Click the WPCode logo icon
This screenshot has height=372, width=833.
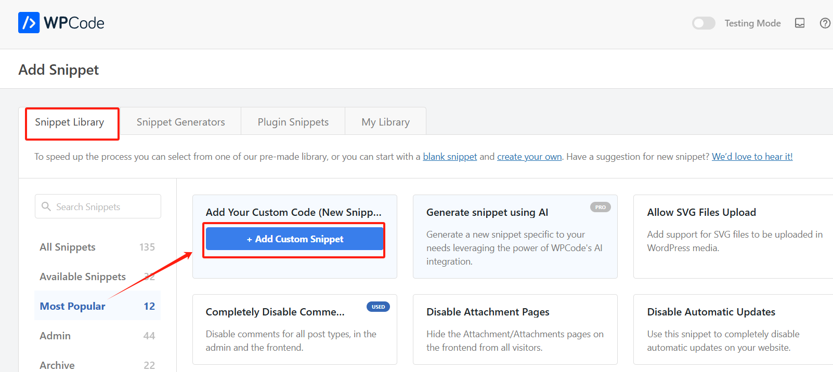pyautogui.click(x=29, y=23)
